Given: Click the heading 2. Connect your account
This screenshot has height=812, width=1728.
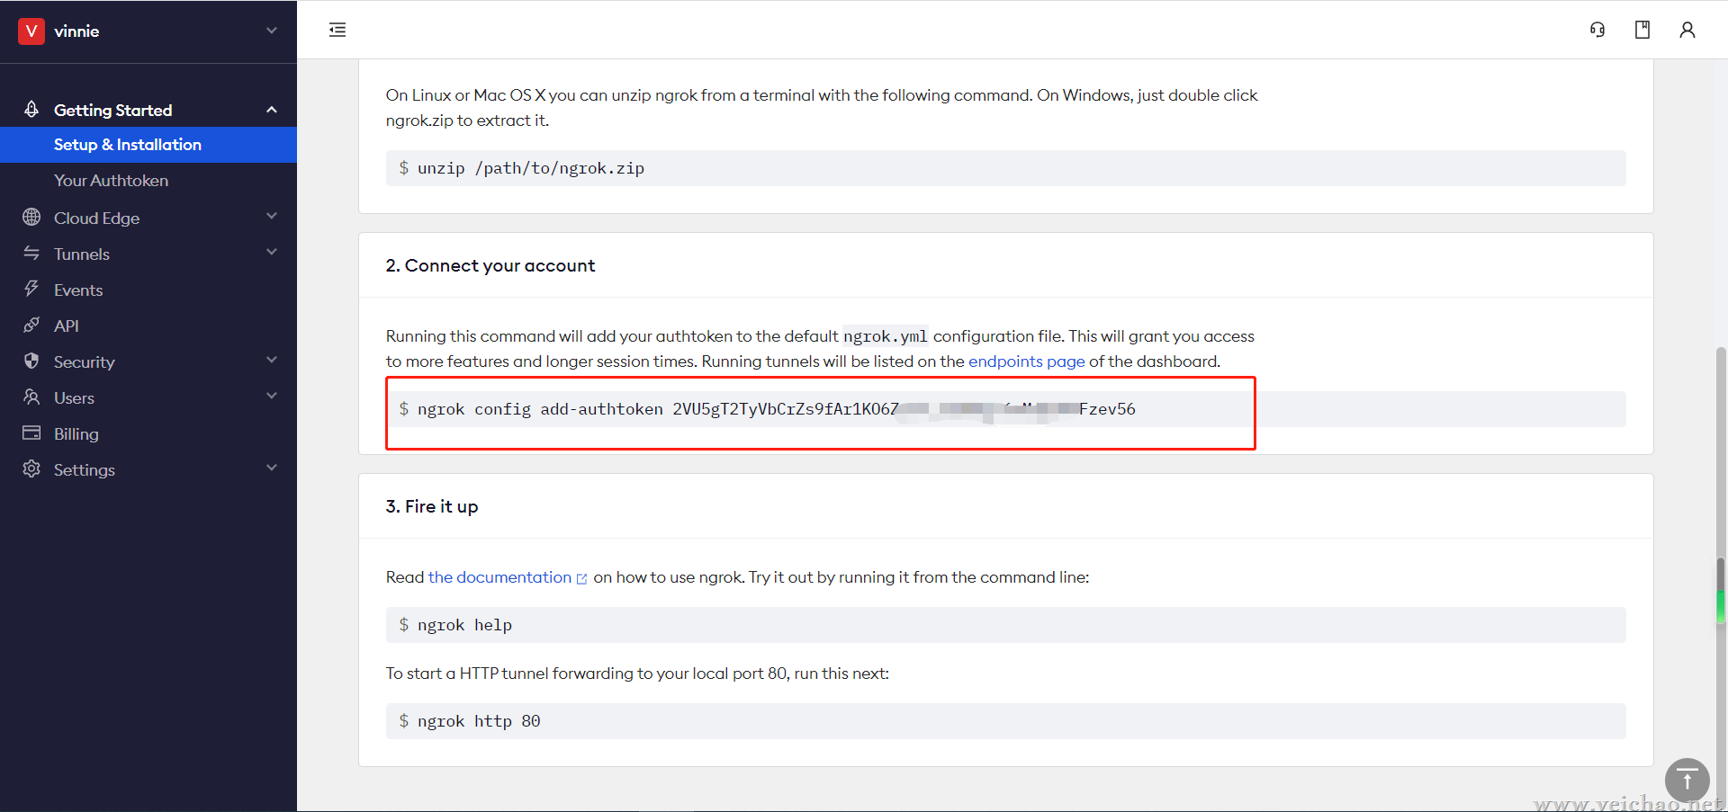Looking at the screenshot, I should (x=490, y=265).
